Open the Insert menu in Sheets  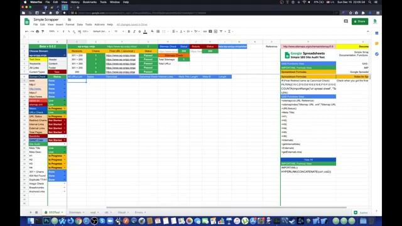tap(60, 24)
